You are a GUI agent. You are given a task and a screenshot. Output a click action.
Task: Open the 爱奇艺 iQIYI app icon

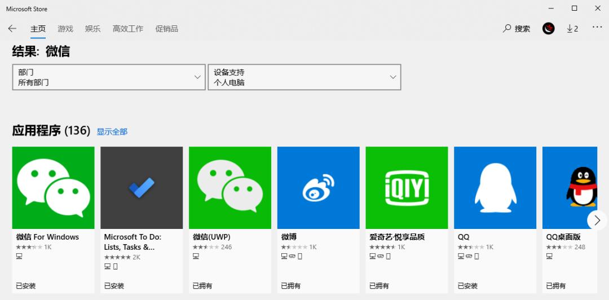(407, 188)
